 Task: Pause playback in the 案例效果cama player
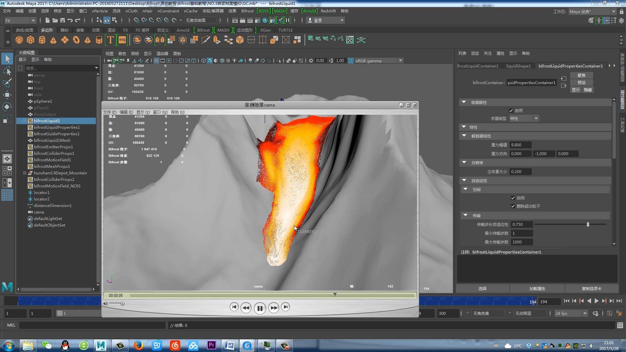tap(260, 308)
